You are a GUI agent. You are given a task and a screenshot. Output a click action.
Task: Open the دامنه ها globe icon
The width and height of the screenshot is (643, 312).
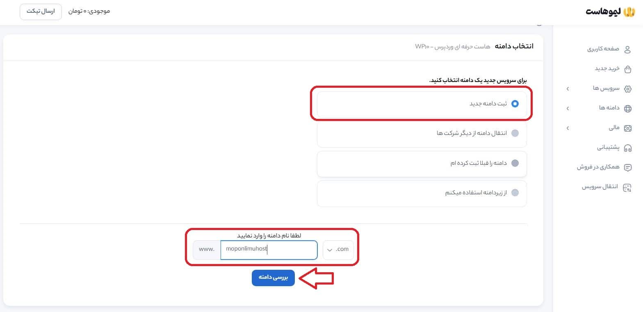(627, 108)
